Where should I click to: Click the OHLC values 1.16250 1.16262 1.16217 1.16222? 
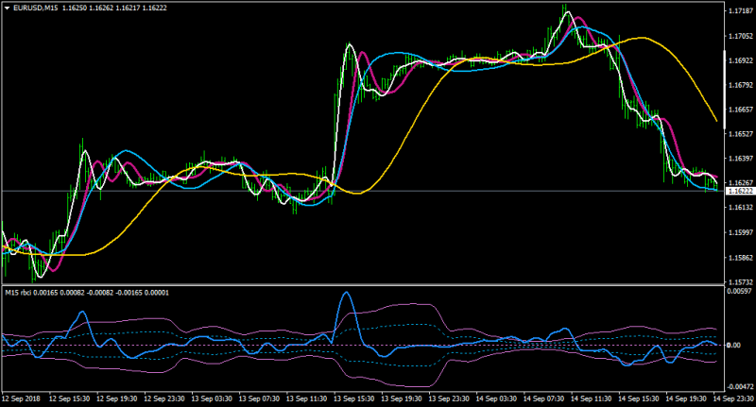(114, 8)
